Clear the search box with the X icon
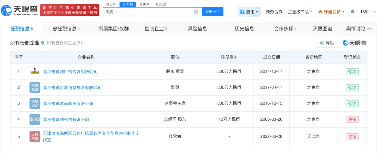The height and width of the screenshot is (155, 377). 196,12
